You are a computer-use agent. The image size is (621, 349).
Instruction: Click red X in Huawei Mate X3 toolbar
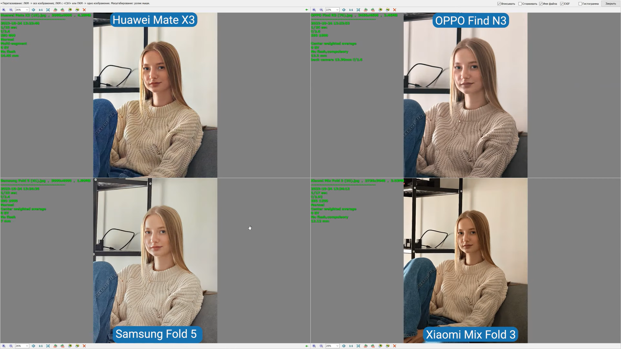84,10
